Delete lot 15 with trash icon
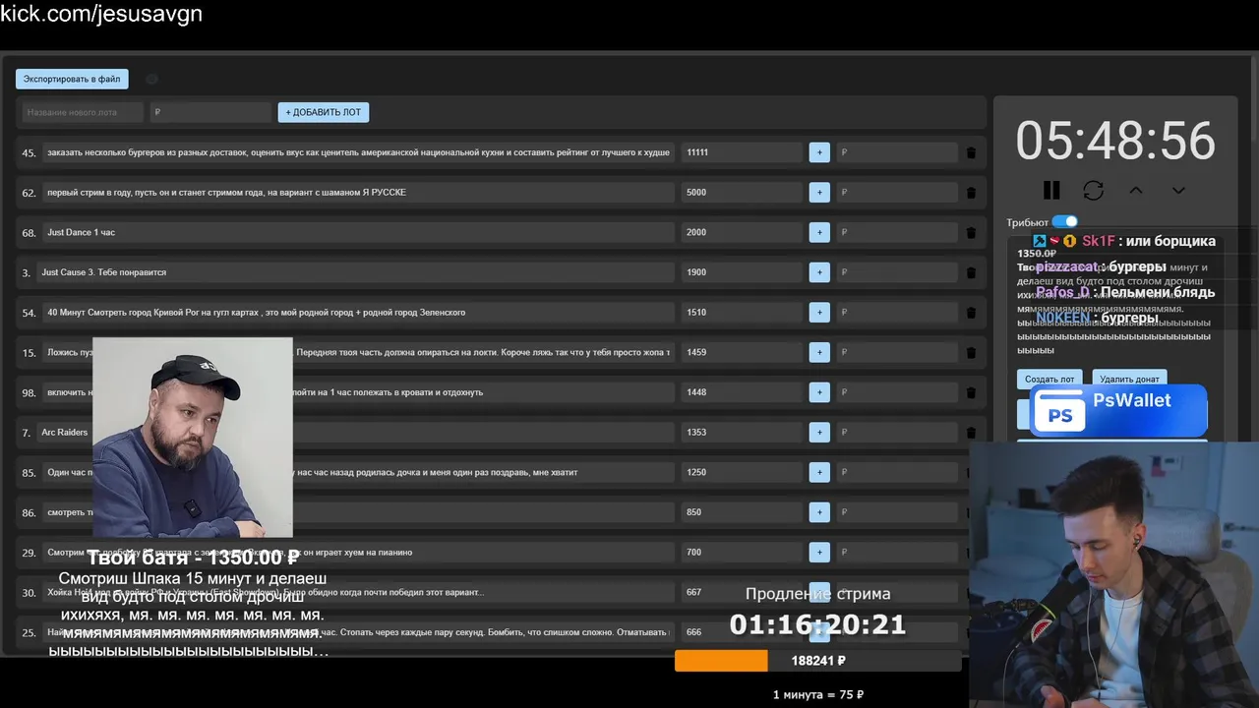1259x708 pixels. click(x=971, y=352)
